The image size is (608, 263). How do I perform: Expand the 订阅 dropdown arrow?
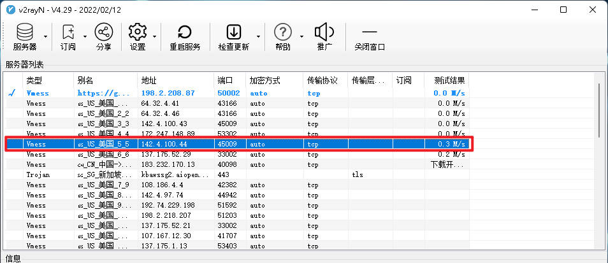coord(85,37)
